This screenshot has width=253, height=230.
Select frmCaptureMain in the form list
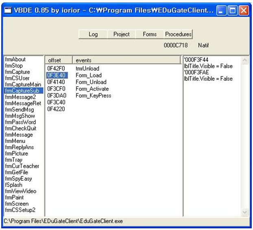[x=23, y=85]
